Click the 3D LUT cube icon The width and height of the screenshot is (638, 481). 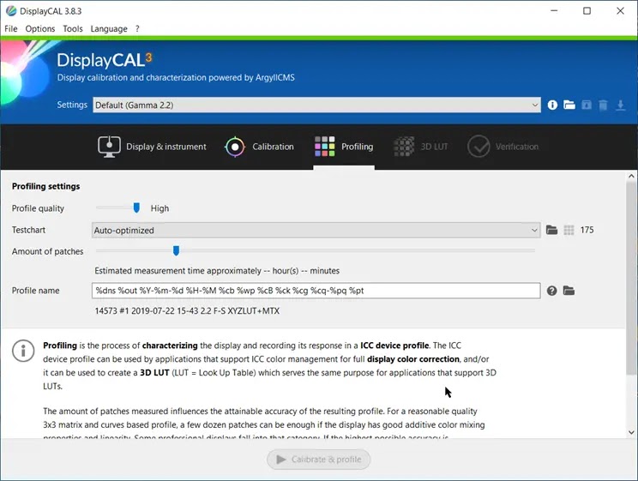coord(404,147)
